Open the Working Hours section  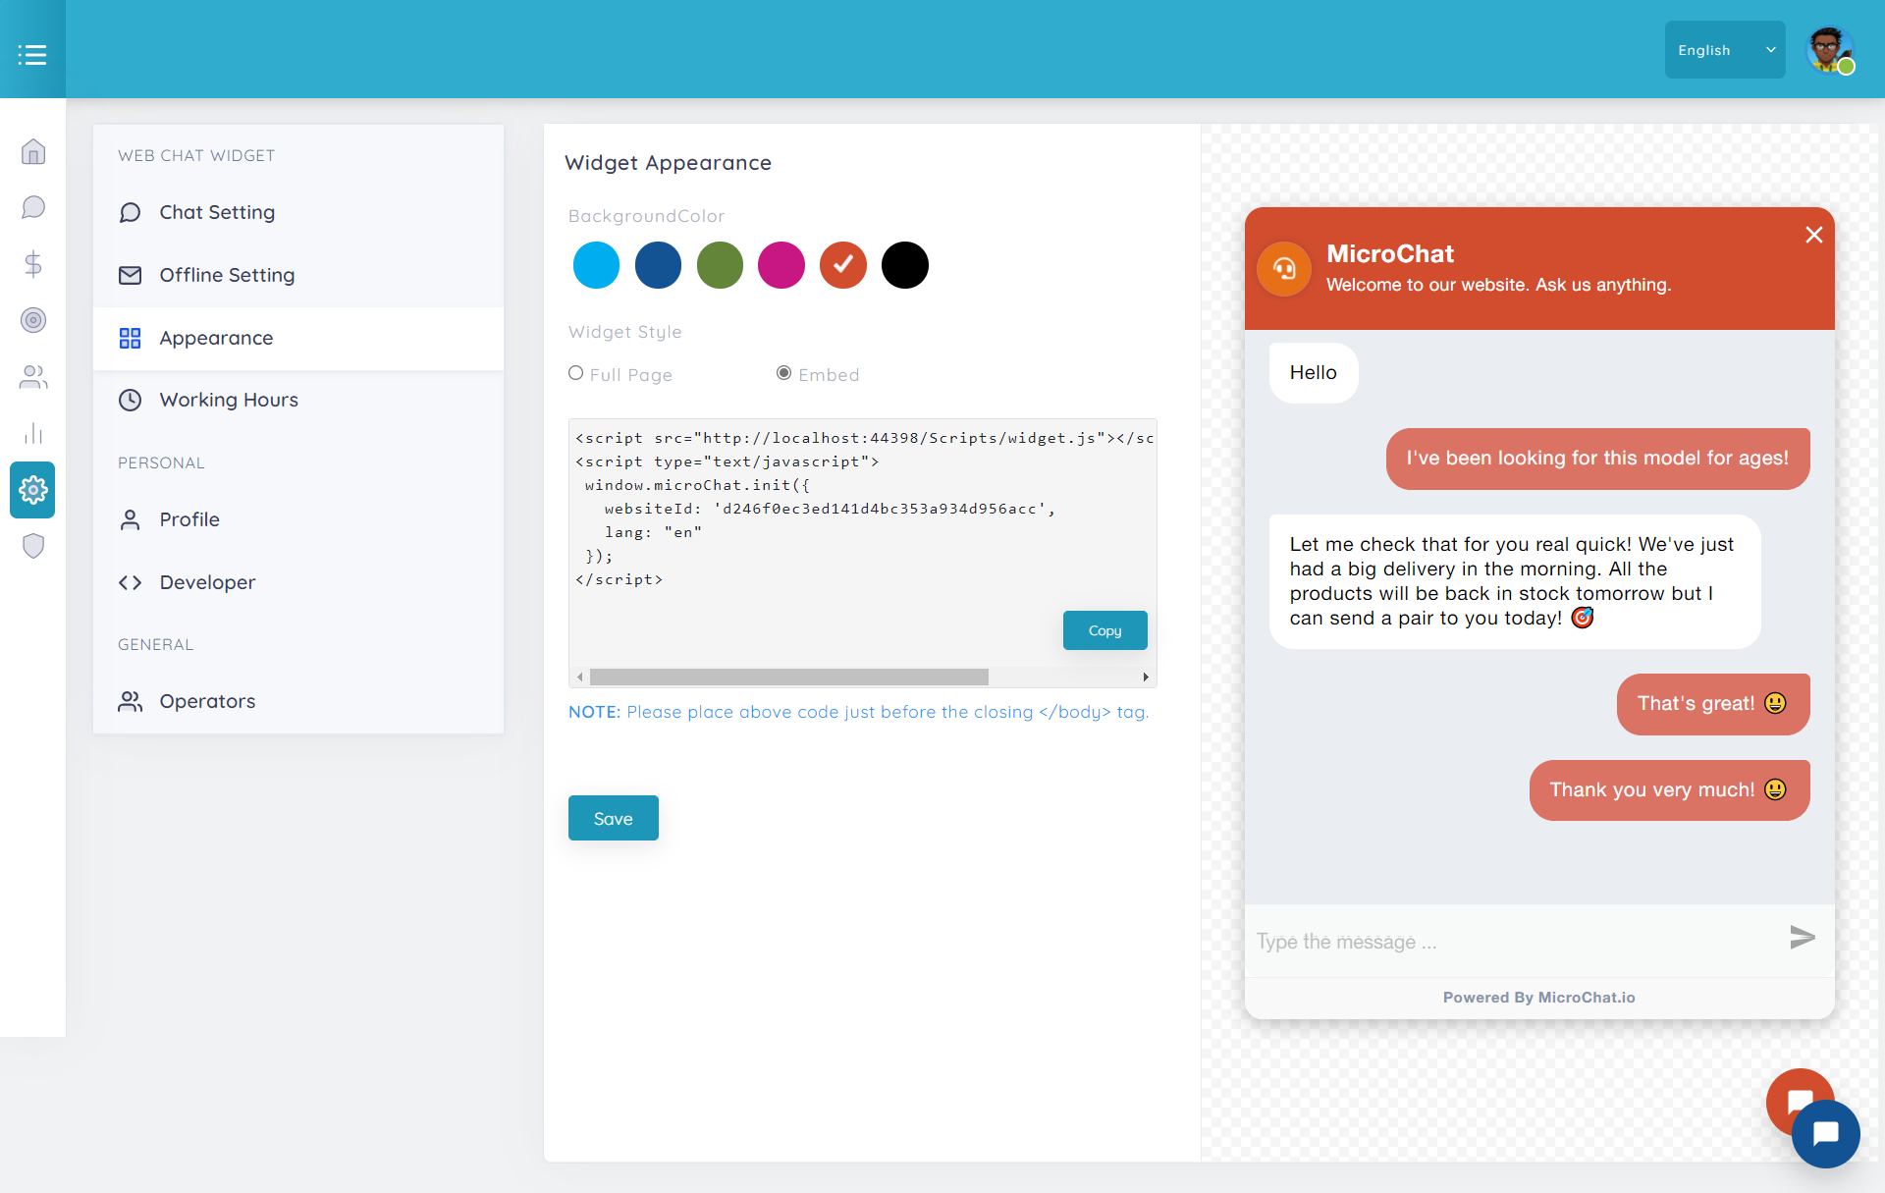[x=229, y=400]
